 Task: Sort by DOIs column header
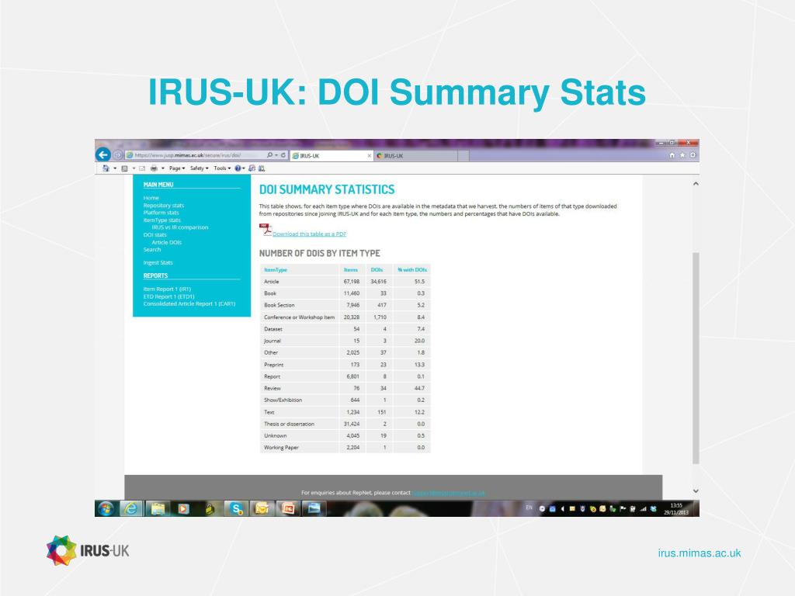tap(377, 269)
